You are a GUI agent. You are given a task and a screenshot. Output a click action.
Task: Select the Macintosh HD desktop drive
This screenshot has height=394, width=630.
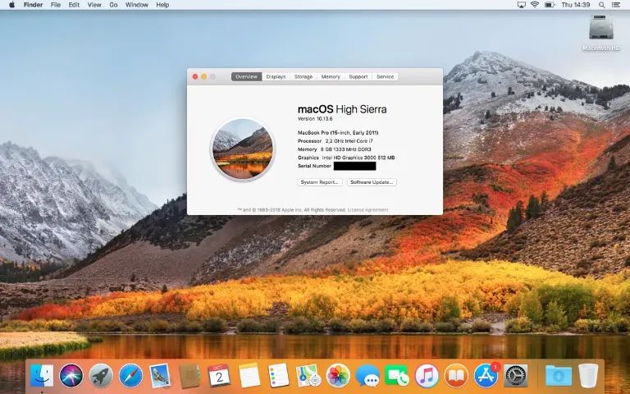(601, 33)
